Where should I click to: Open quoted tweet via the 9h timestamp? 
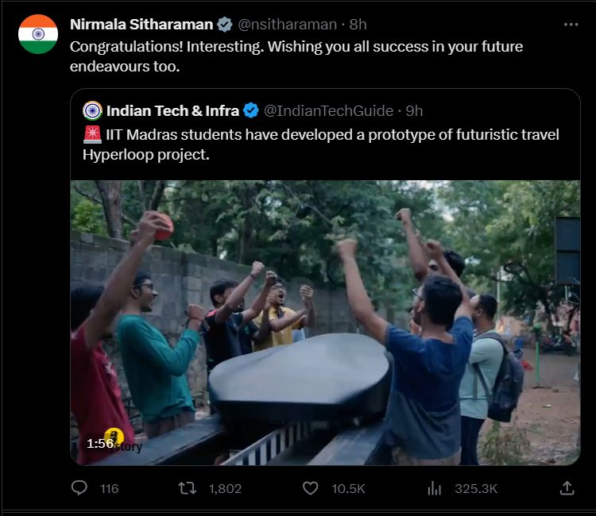pos(414,110)
